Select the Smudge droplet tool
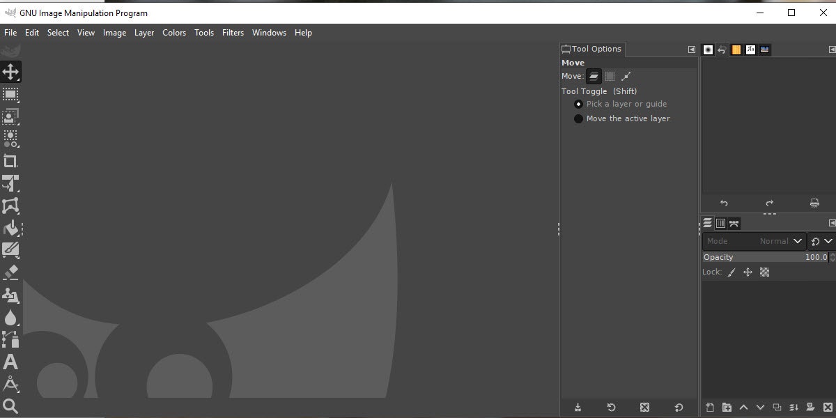 pos(10,317)
